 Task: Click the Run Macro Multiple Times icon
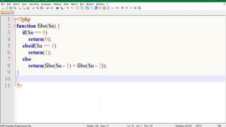coord(135,8)
